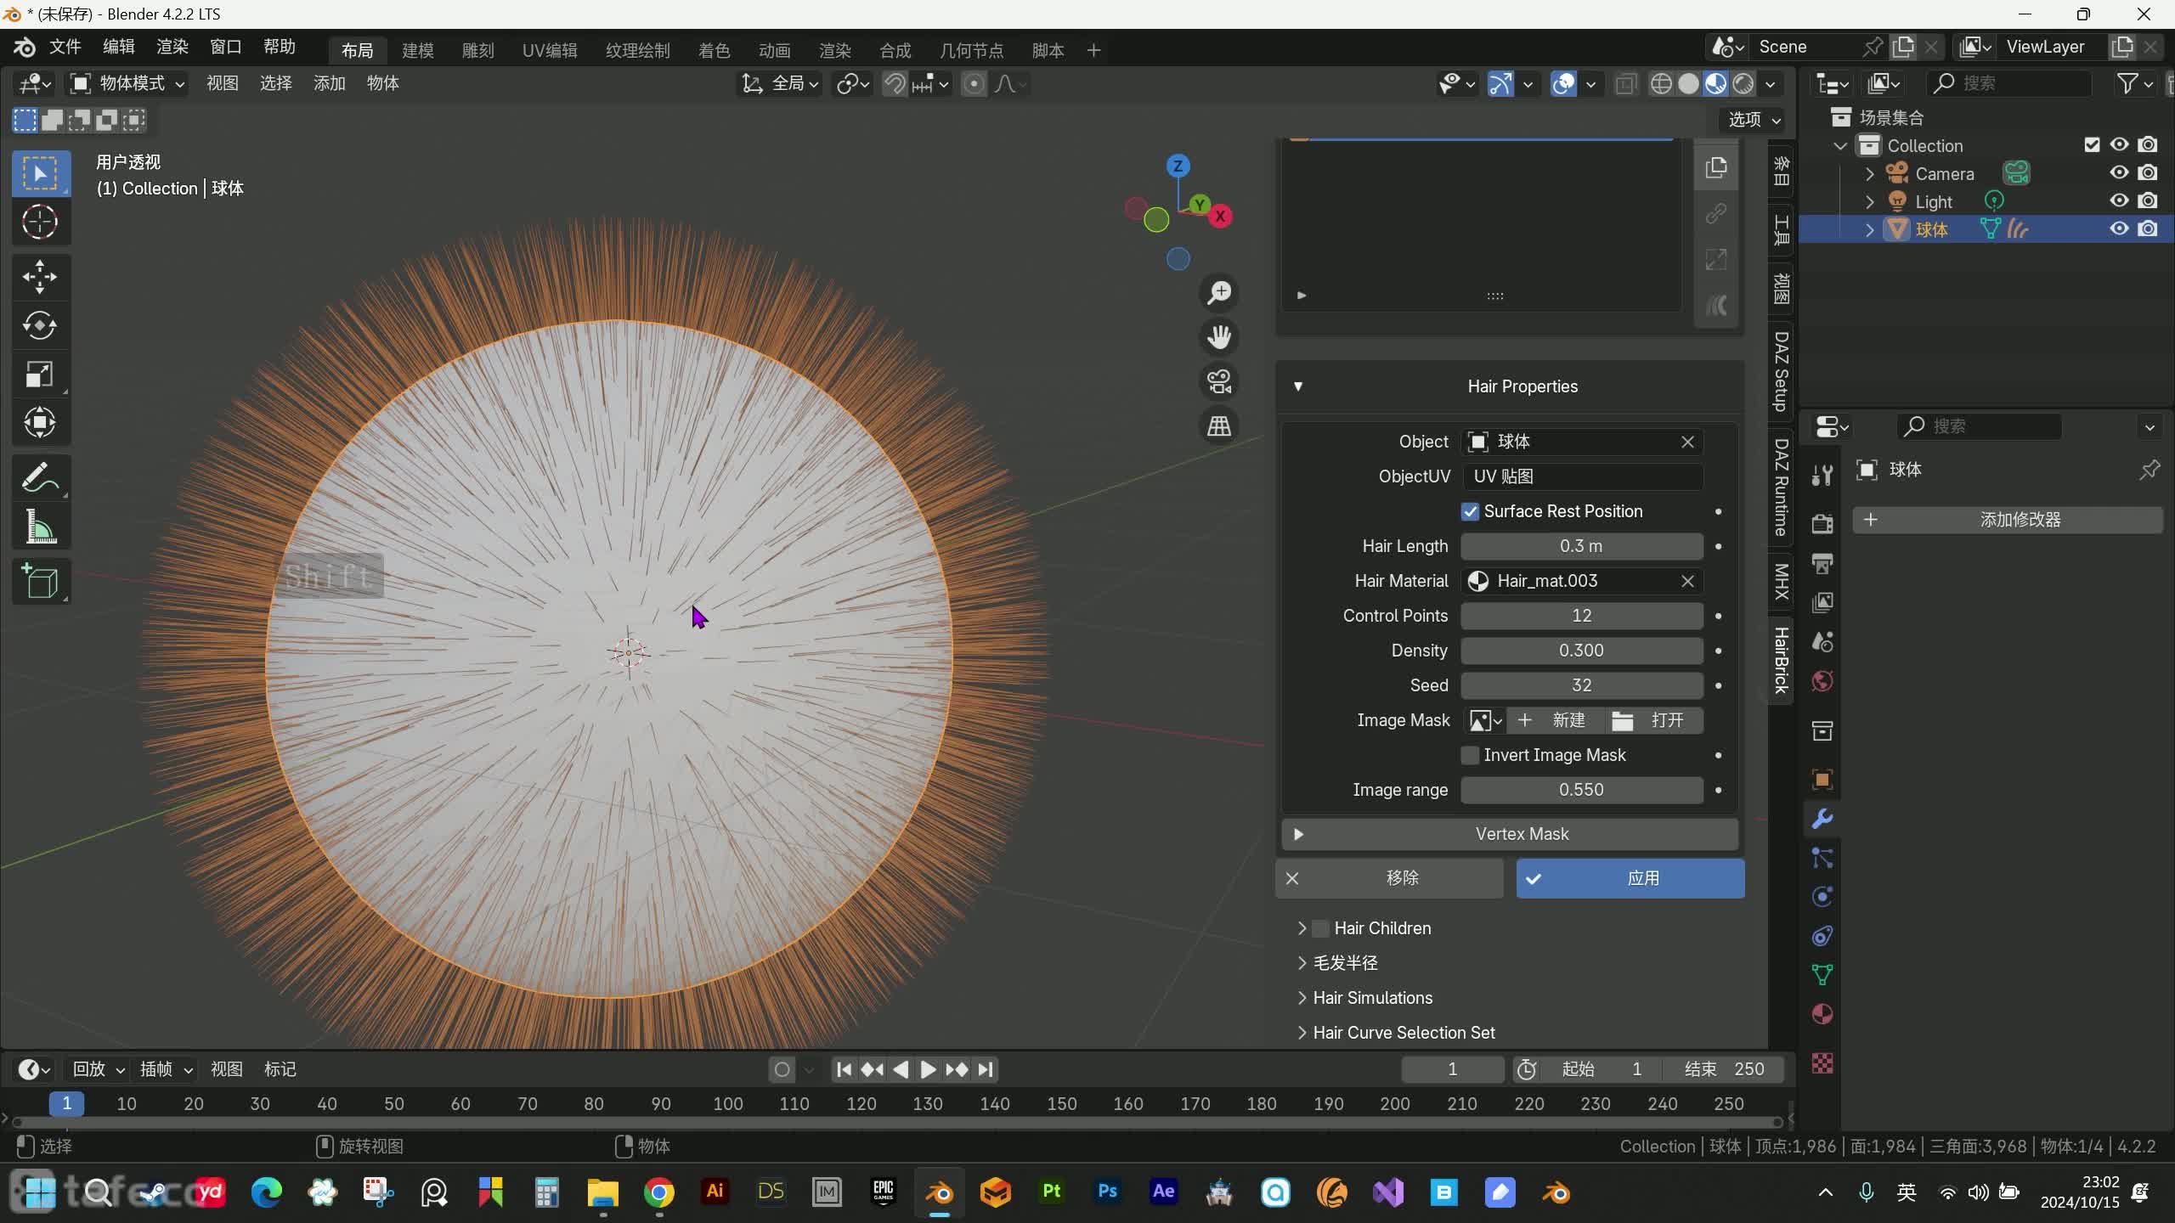This screenshot has height=1223, width=2175.
Task: Open the Render properties tab icon
Action: point(1822,523)
